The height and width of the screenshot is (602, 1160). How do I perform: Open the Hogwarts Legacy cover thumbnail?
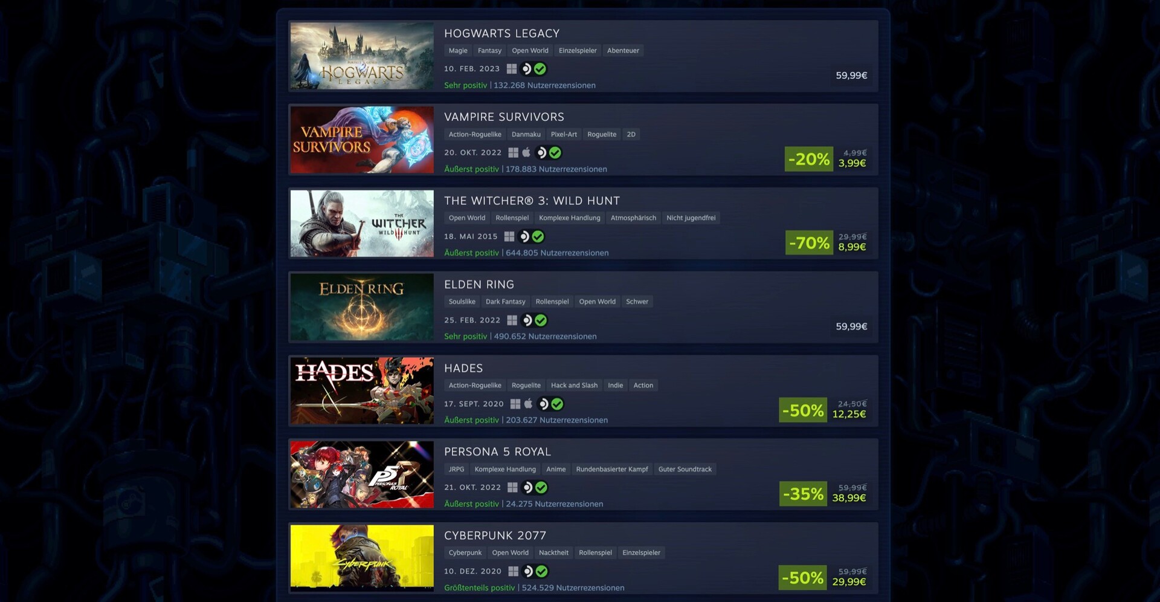tap(362, 56)
